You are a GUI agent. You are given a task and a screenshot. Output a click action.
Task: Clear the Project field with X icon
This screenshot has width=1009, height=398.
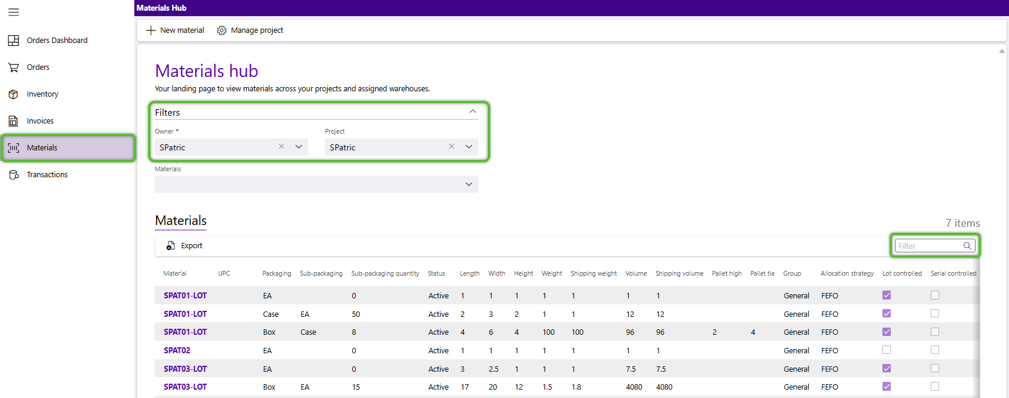(451, 147)
